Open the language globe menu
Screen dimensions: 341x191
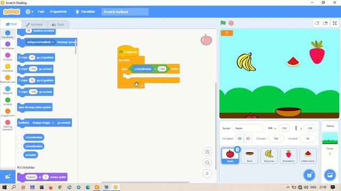tap(29, 12)
